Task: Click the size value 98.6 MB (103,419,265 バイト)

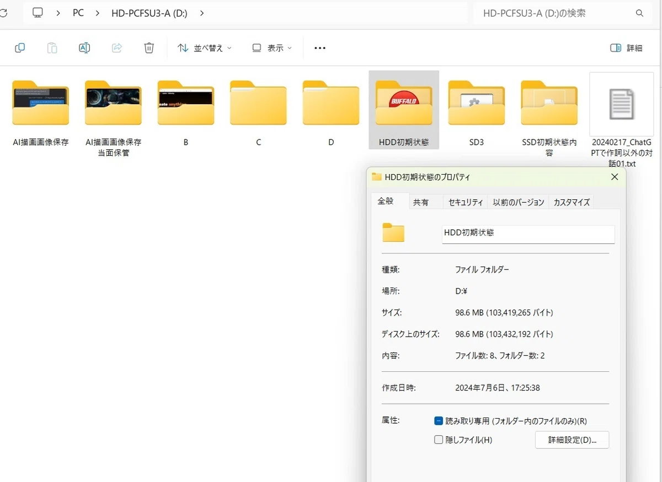Action: (x=504, y=312)
